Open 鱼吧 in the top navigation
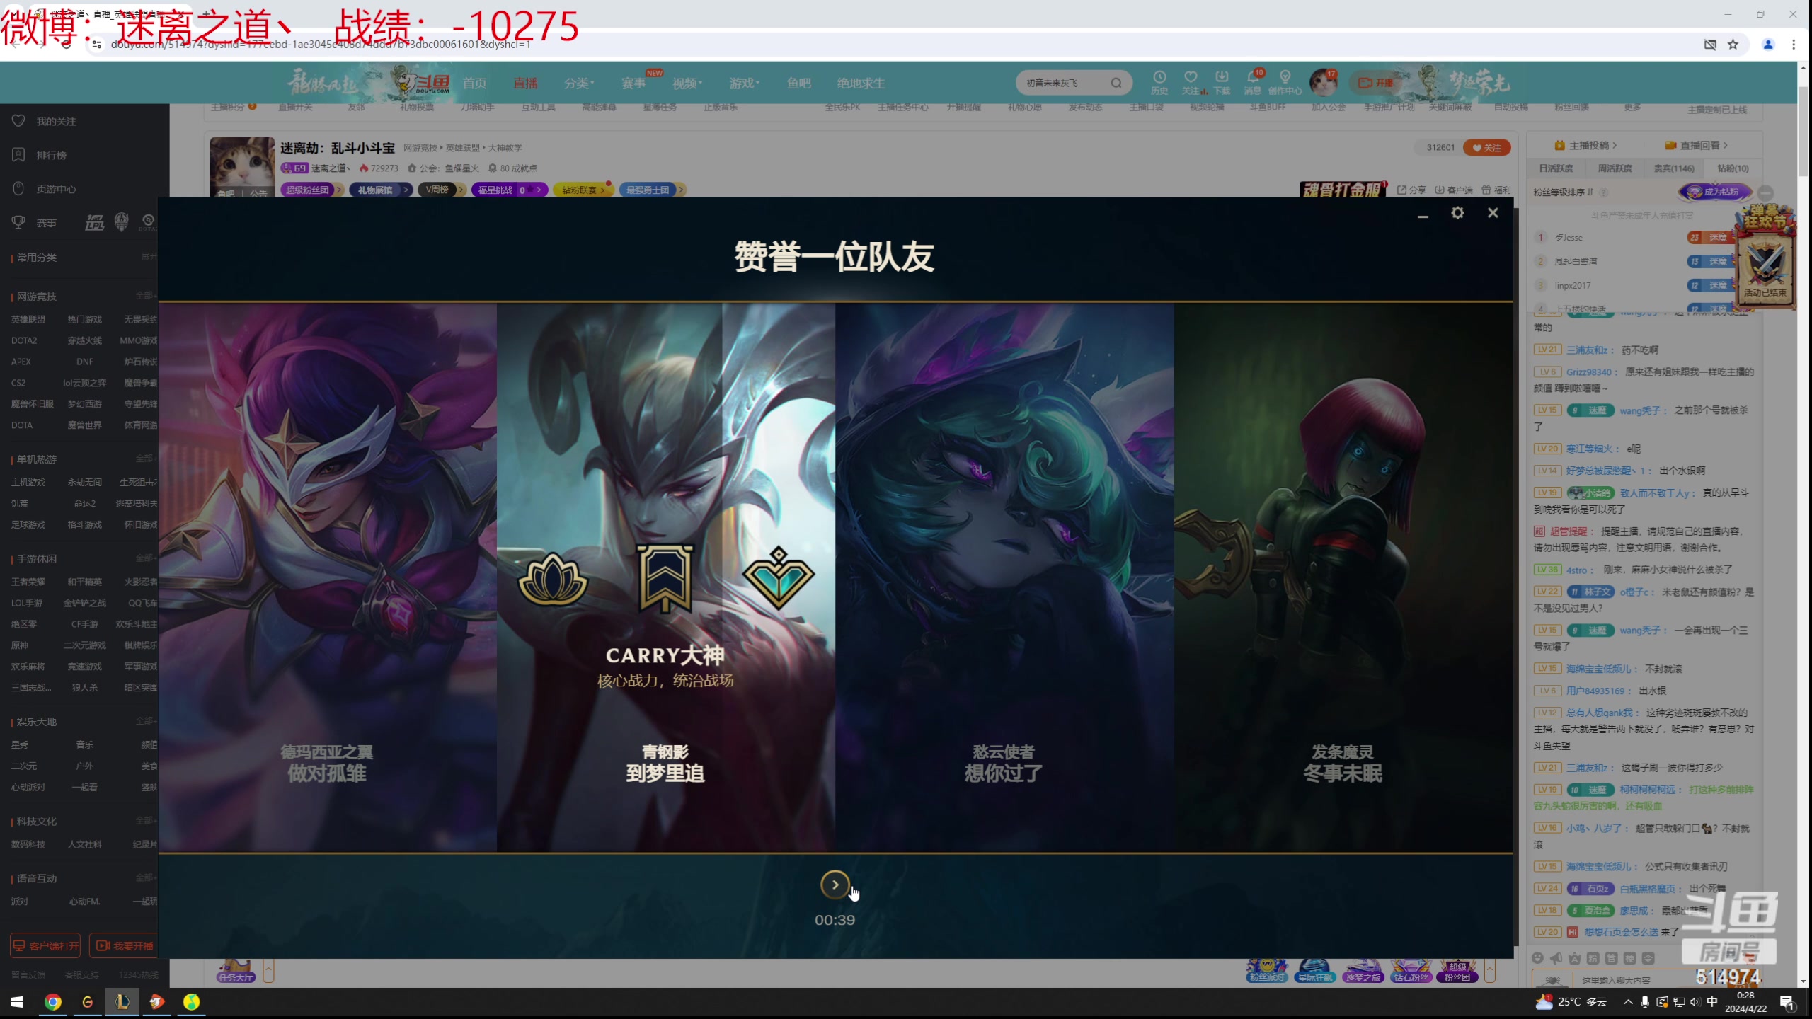The height and width of the screenshot is (1019, 1812). pyautogui.click(x=798, y=84)
